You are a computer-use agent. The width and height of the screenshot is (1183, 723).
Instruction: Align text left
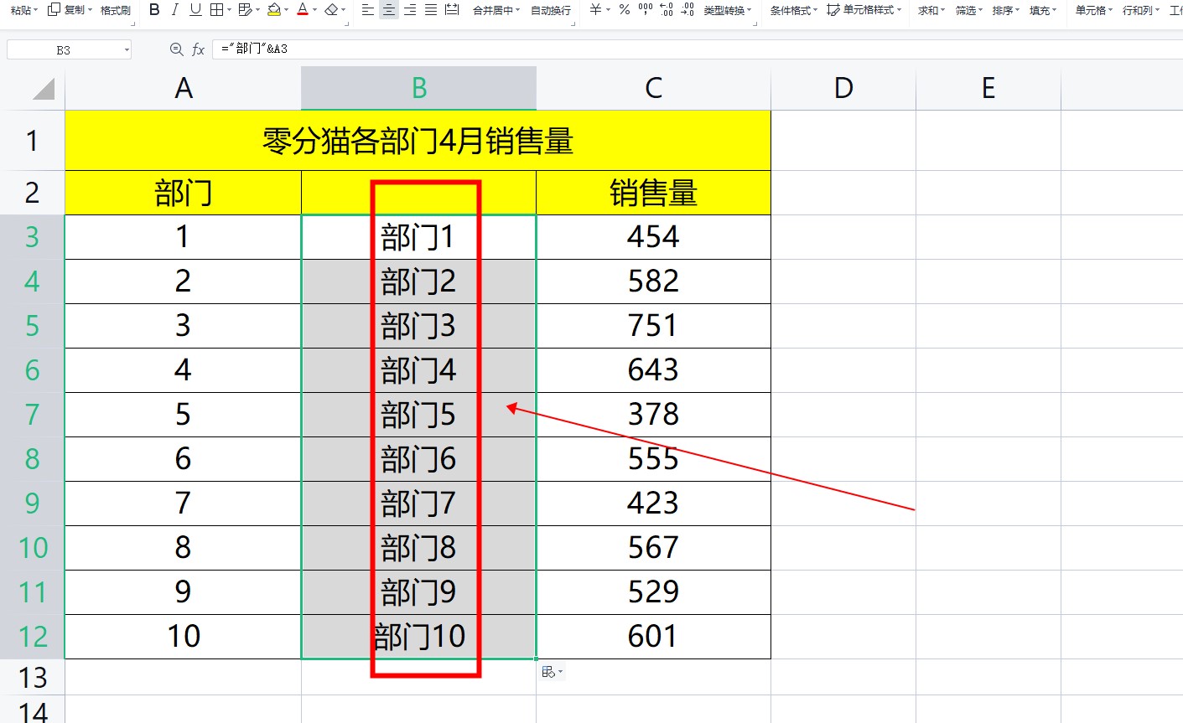point(368,10)
